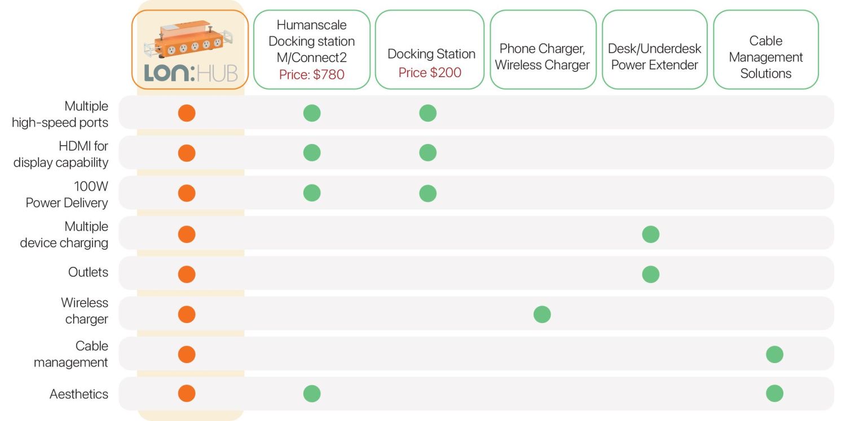Click orange dot in Cable management row
This screenshot has width=846, height=421.
pos(187,355)
